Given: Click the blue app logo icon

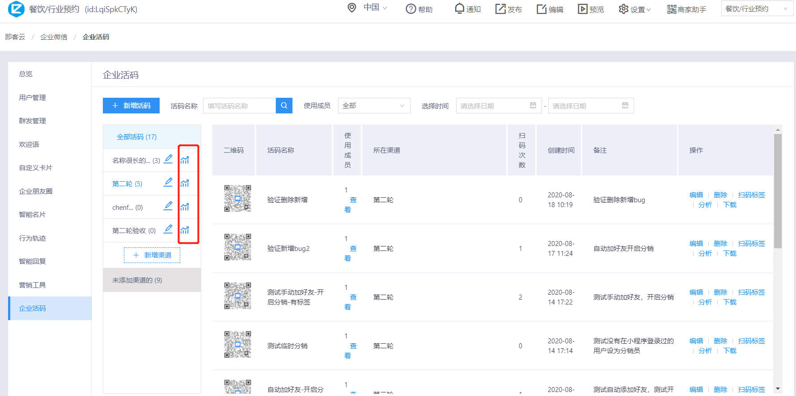Looking at the screenshot, I should pos(16,9).
